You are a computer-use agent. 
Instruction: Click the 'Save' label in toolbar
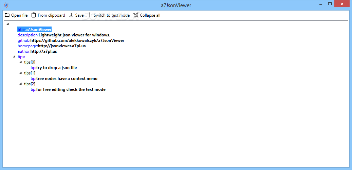[79, 15]
